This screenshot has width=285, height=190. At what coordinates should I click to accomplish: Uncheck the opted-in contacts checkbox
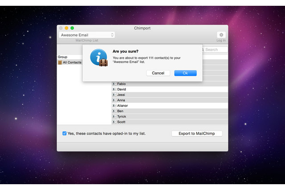(64, 133)
